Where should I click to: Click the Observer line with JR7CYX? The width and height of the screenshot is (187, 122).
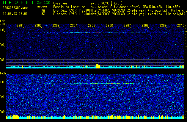(x=88, y=3)
